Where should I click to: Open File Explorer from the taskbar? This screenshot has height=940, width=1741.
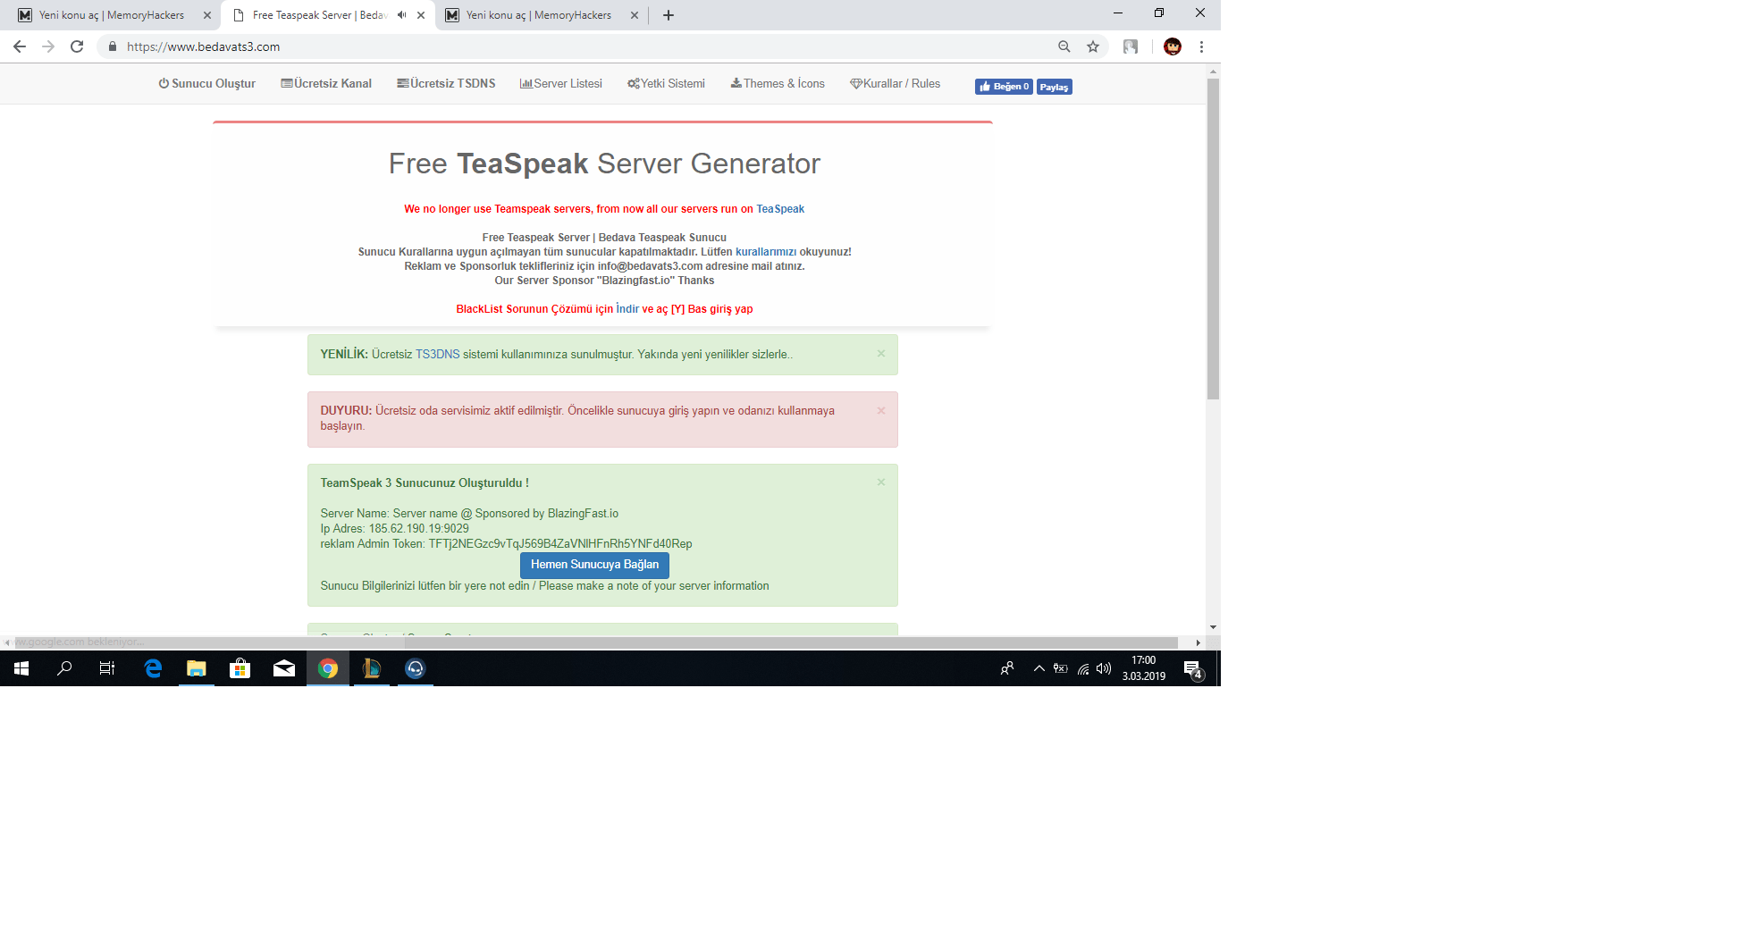click(x=197, y=668)
